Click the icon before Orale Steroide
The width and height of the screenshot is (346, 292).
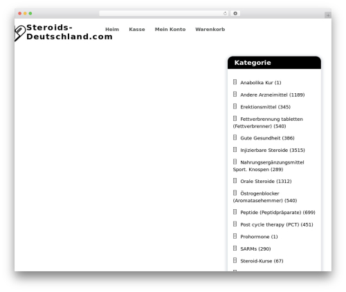pyautogui.click(x=235, y=181)
